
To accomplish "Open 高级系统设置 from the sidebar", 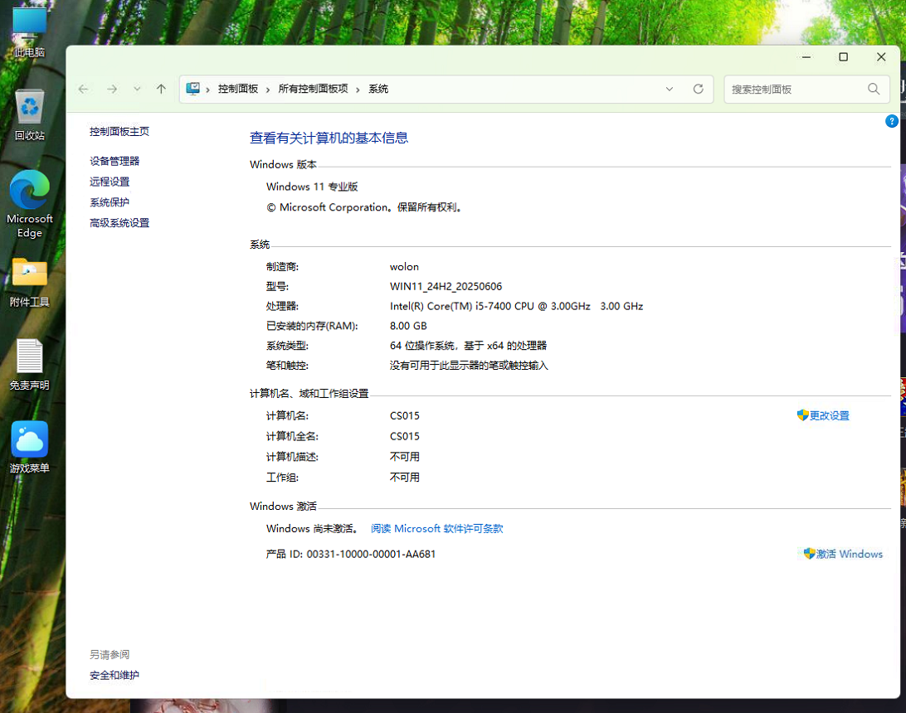I will click(119, 223).
